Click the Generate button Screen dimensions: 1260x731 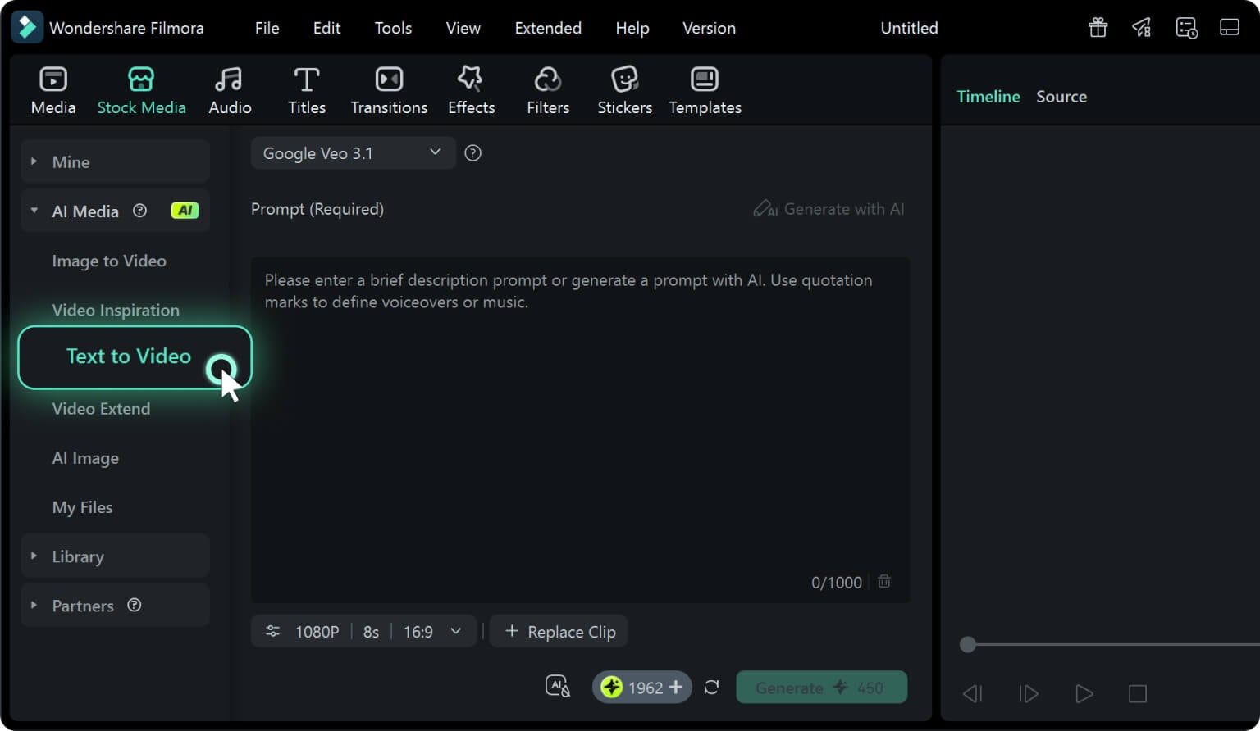tap(821, 687)
